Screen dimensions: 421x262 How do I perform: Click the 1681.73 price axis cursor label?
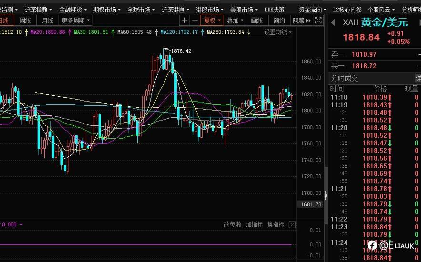click(311, 204)
